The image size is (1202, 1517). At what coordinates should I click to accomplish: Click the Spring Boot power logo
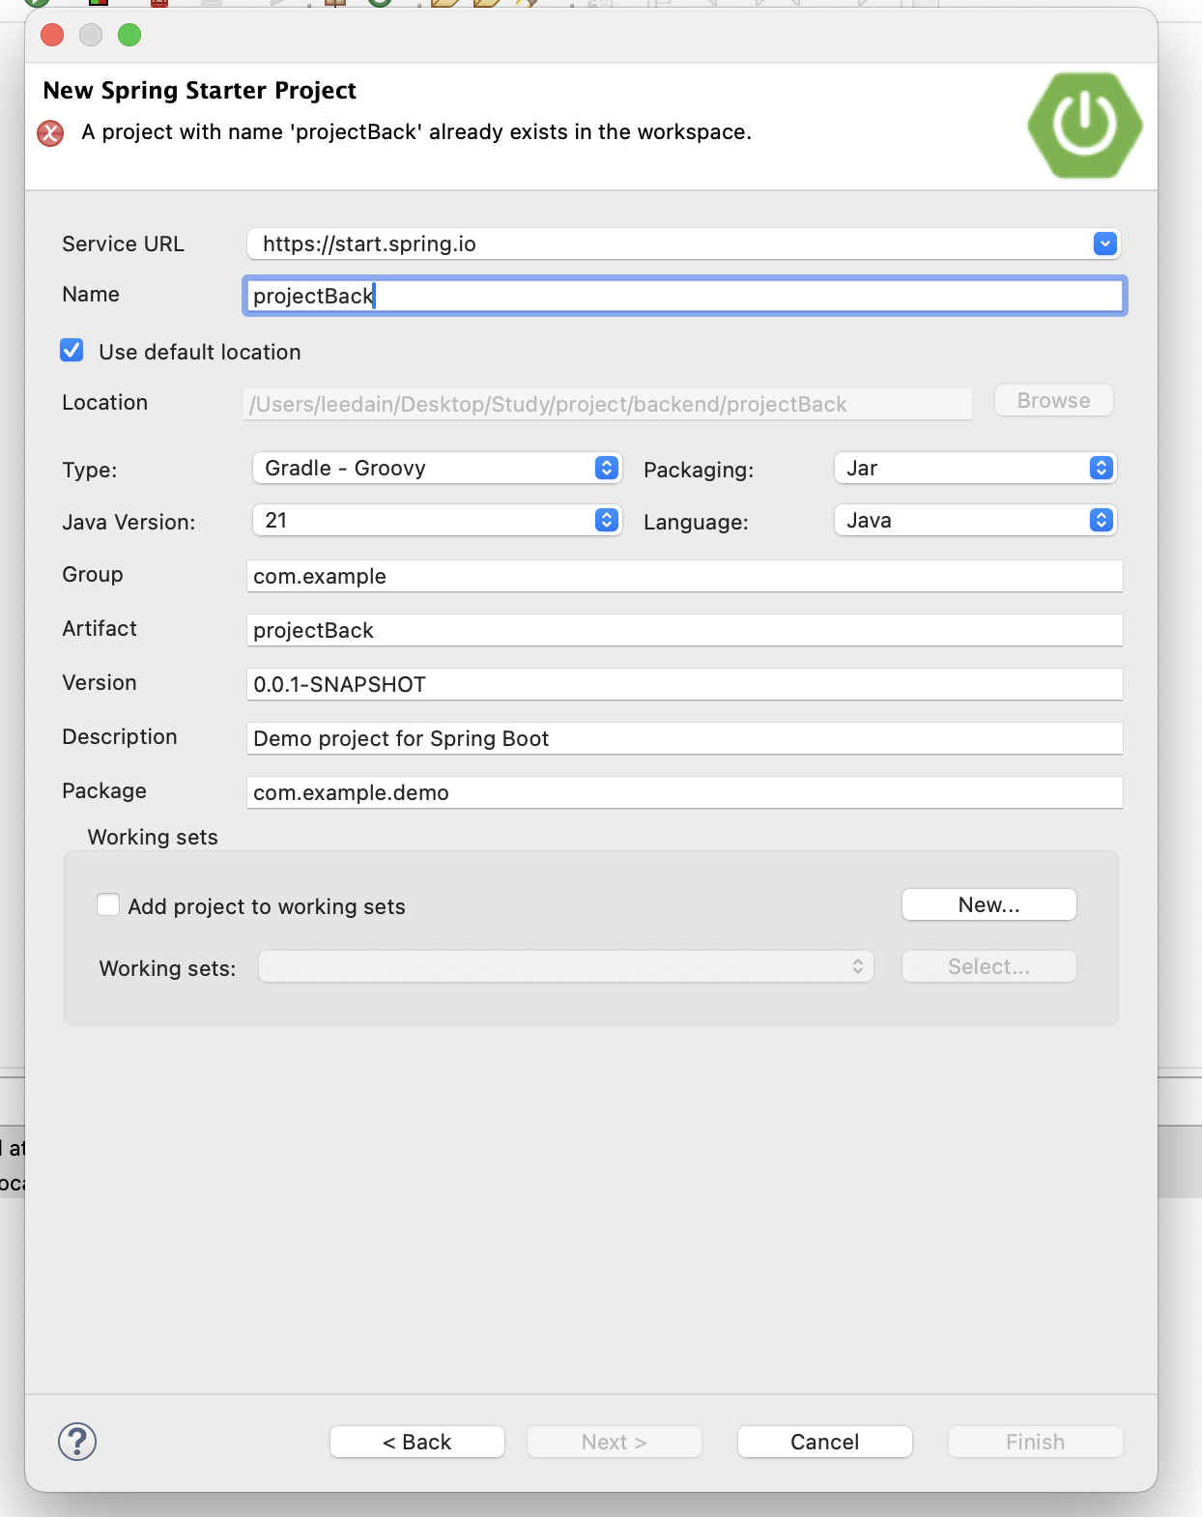pyautogui.click(x=1084, y=126)
